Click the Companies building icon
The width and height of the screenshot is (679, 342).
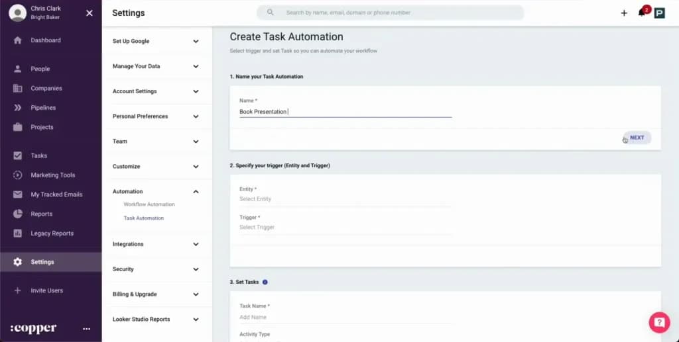pyautogui.click(x=17, y=88)
